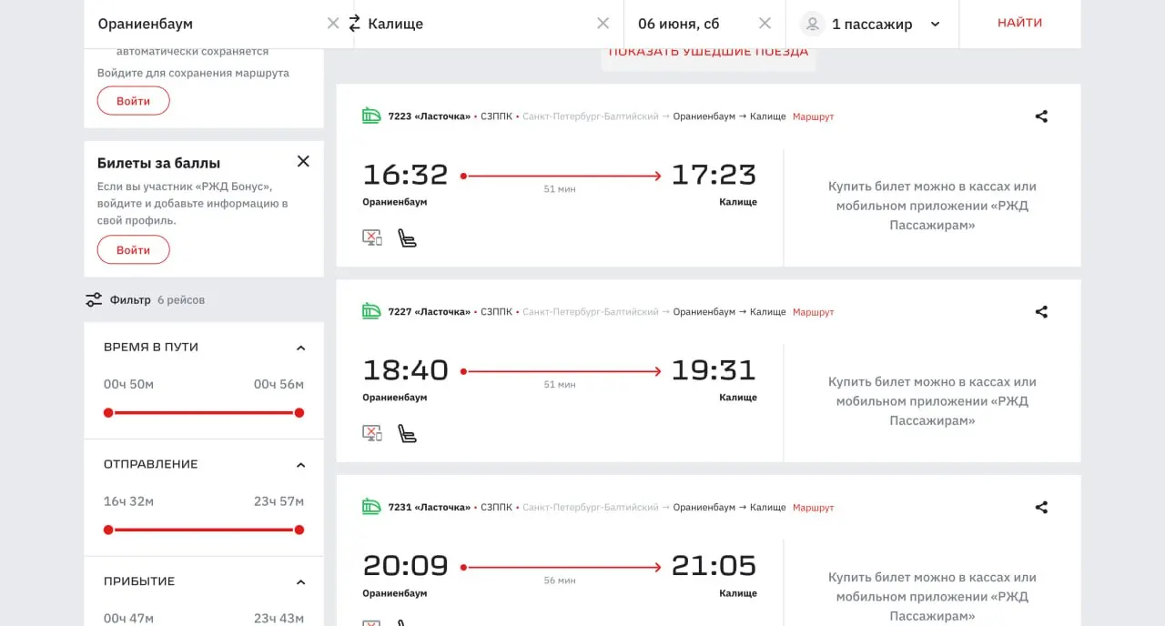Click travel time slider right handle
This screenshot has width=1165, height=626.
click(x=299, y=413)
